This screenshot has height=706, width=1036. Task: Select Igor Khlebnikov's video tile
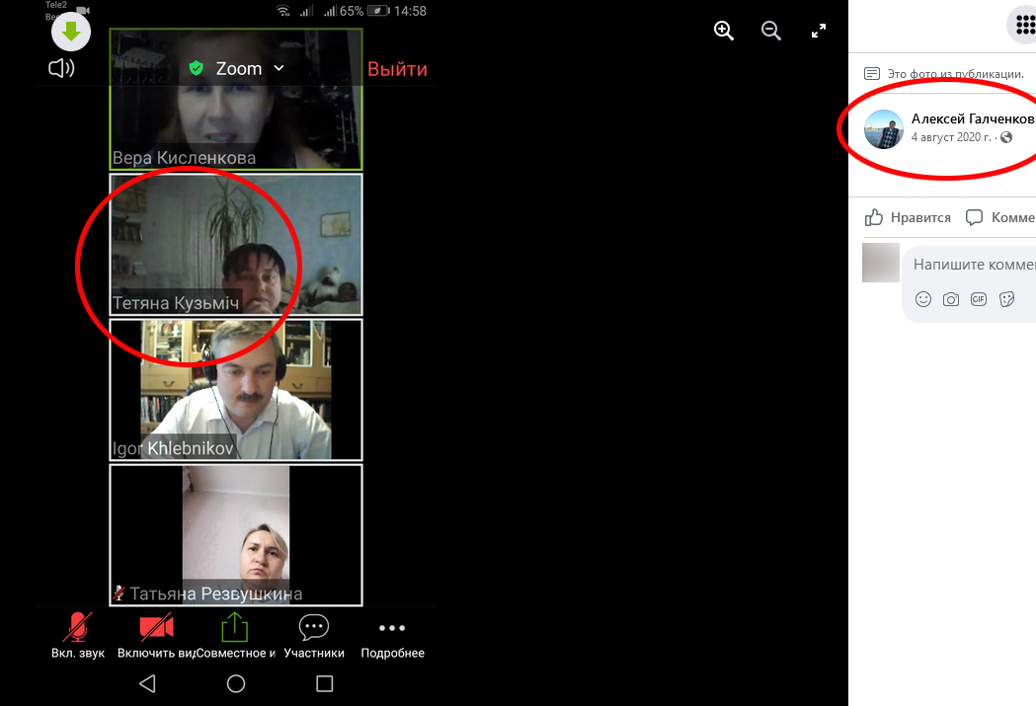pyautogui.click(x=235, y=390)
